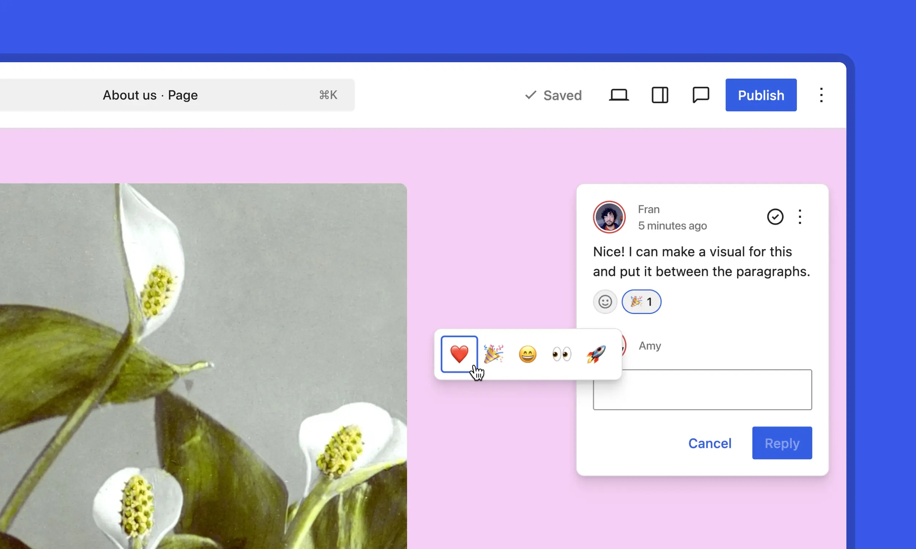Open the editor options three-dot menu

[821, 95]
